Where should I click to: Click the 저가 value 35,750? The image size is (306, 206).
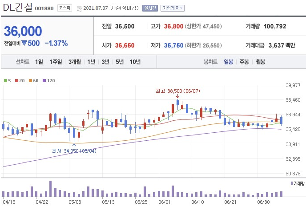(x=173, y=45)
